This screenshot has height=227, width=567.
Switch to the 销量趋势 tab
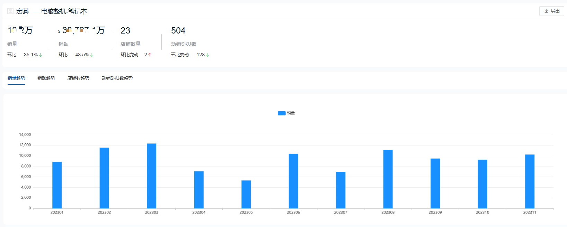pyautogui.click(x=16, y=78)
